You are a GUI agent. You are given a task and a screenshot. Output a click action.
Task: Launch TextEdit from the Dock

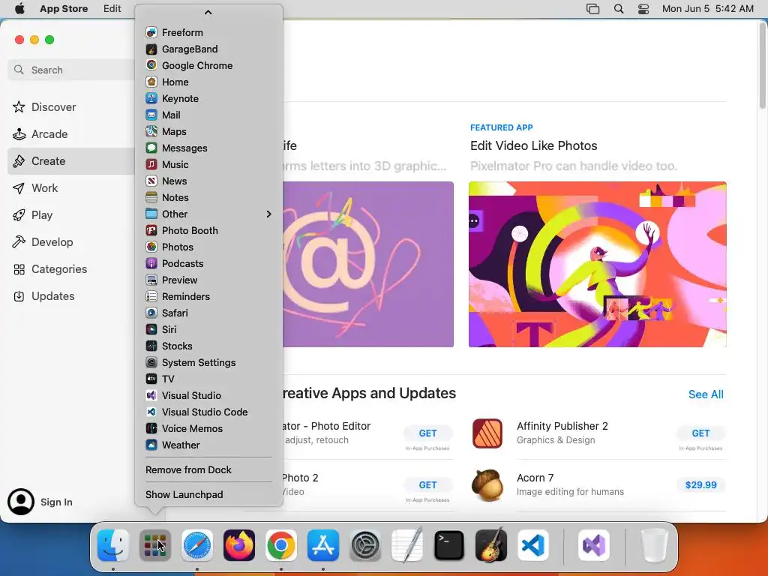(x=407, y=545)
